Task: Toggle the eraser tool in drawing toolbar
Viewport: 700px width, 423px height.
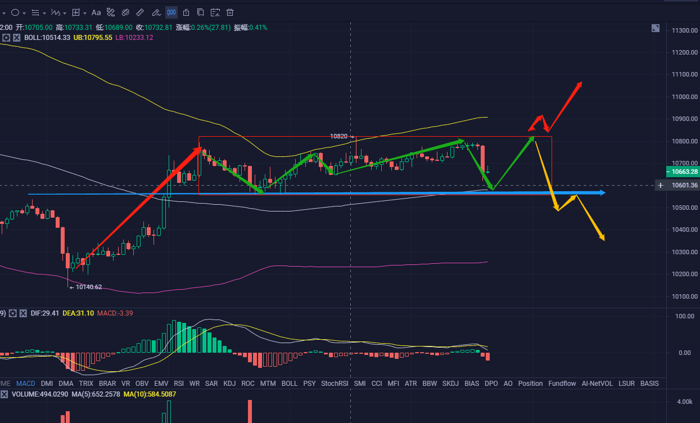Action: tap(125, 12)
